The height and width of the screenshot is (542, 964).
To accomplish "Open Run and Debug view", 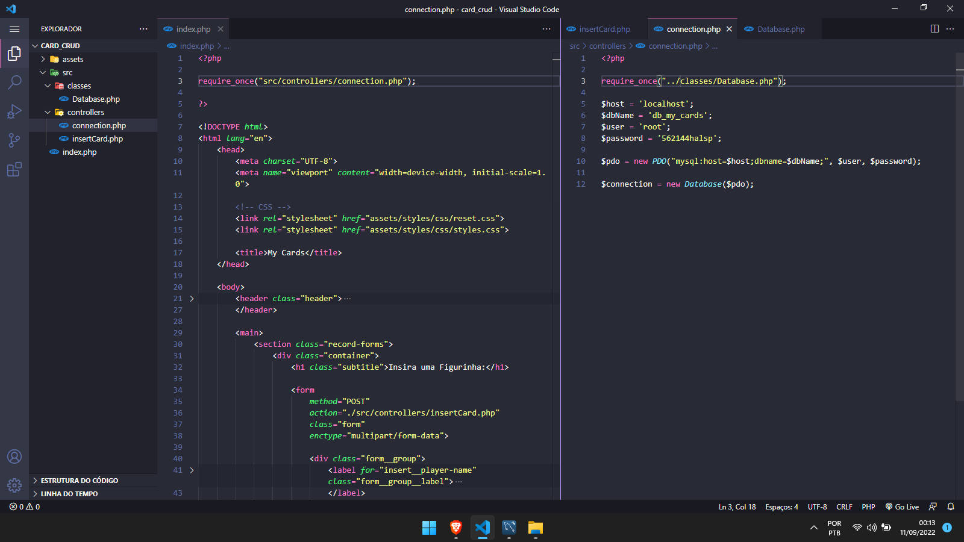I will 14,111.
